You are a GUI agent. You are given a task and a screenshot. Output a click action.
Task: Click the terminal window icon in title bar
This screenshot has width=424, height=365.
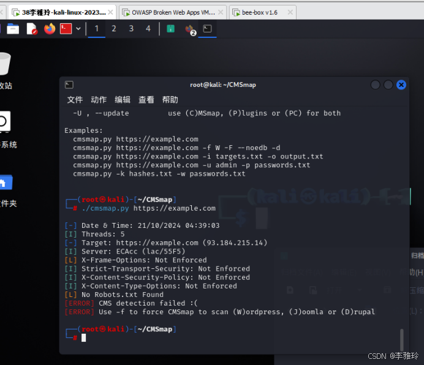(69, 85)
